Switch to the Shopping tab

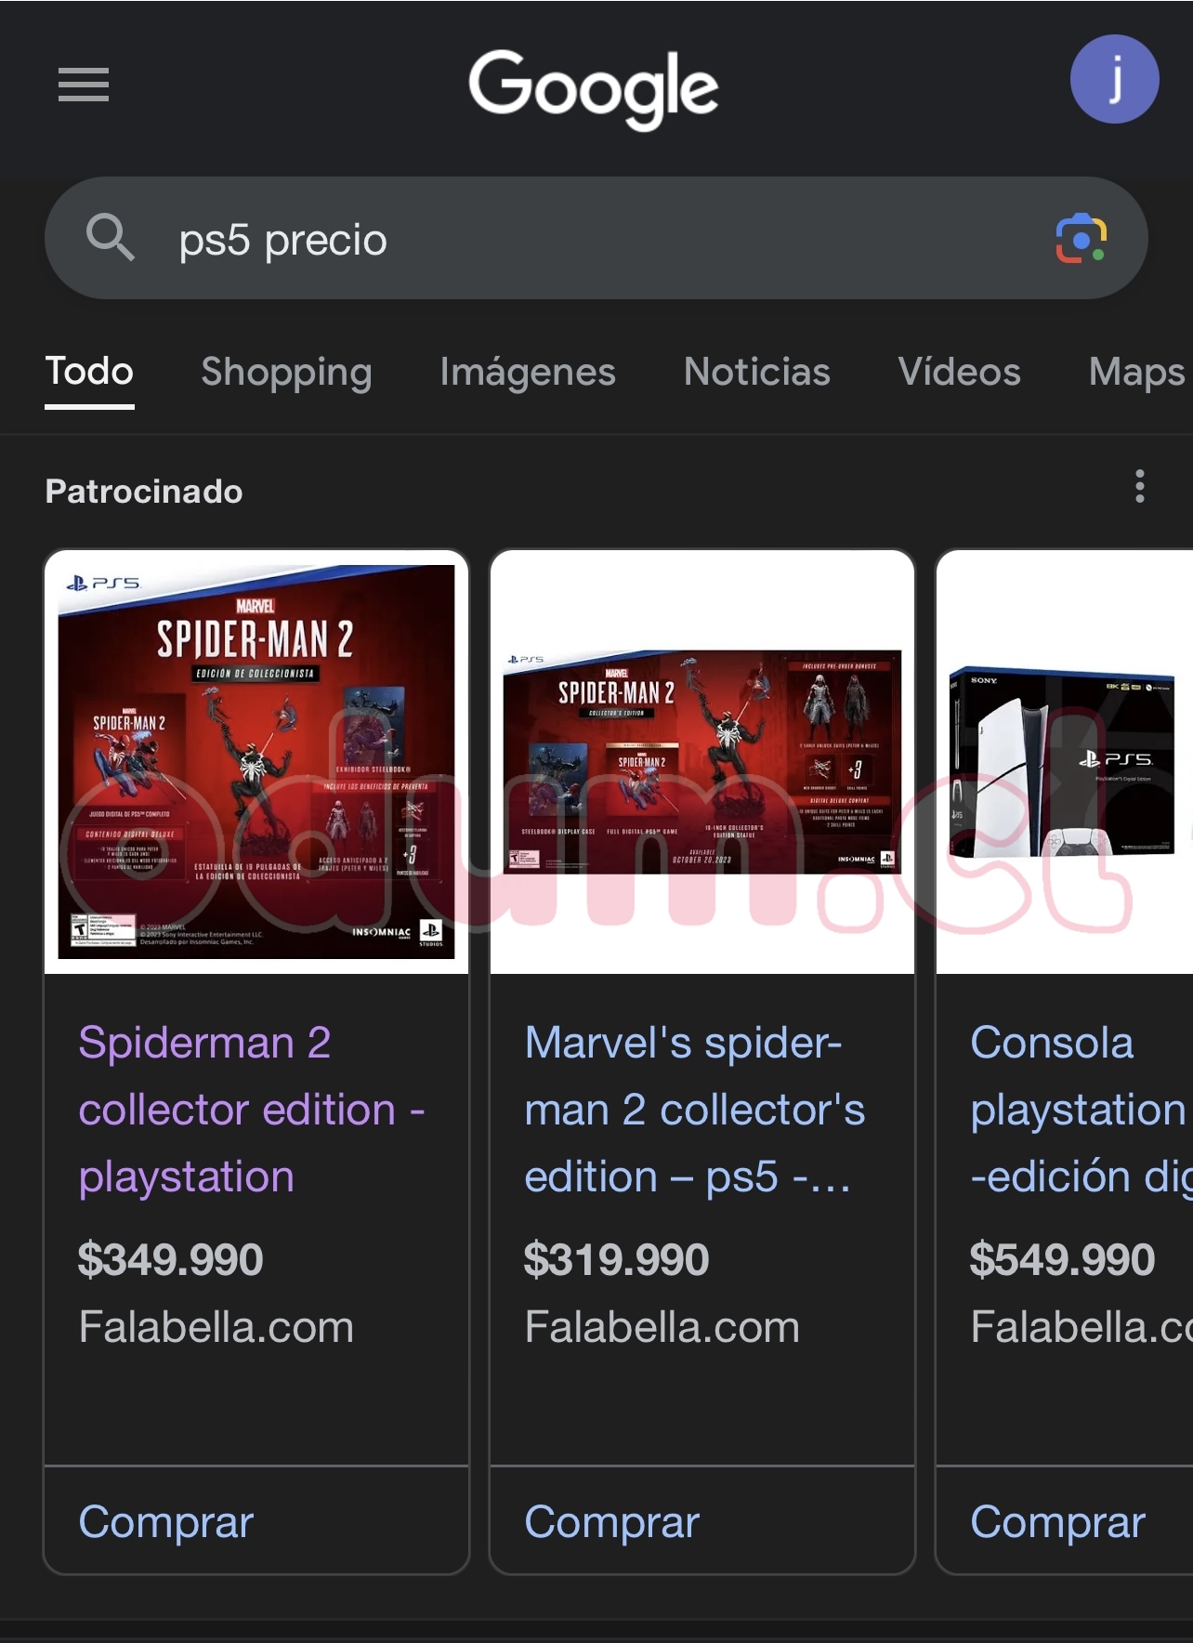pyautogui.click(x=286, y=372)
